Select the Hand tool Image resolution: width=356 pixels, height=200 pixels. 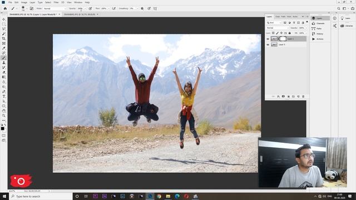coord(4,111)
